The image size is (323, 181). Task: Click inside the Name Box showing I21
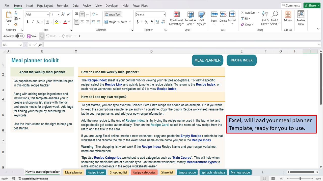(11, 44)
